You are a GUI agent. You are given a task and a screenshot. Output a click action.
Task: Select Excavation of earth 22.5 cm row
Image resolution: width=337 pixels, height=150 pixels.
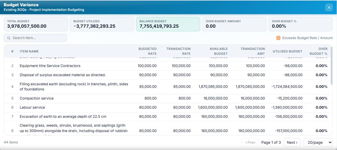pyautogui.click(x=167, y=117)
